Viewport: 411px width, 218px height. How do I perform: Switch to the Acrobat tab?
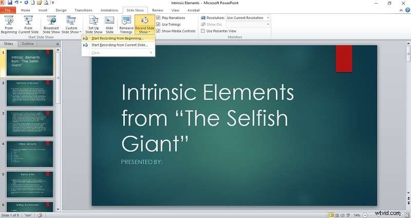tap(194, 10)
